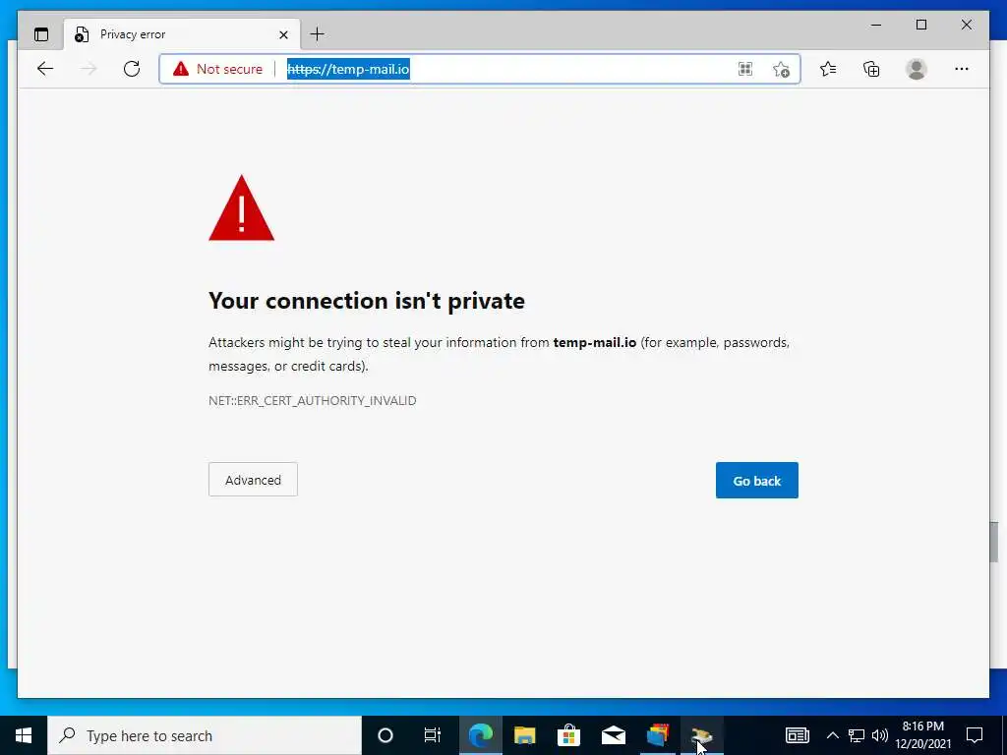Show hidden system tray icons chevron

tap(832, 735)
